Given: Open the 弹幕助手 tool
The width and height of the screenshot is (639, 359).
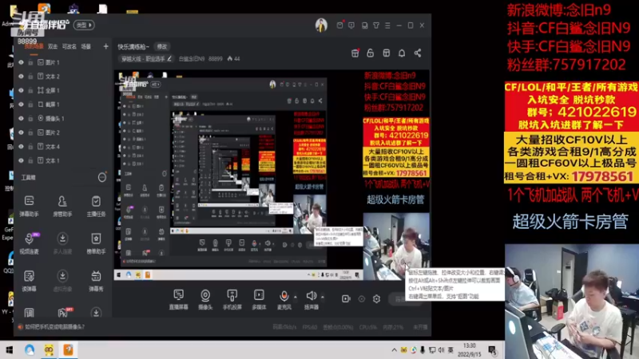Looking at the screenshot, I should point(29,205).
